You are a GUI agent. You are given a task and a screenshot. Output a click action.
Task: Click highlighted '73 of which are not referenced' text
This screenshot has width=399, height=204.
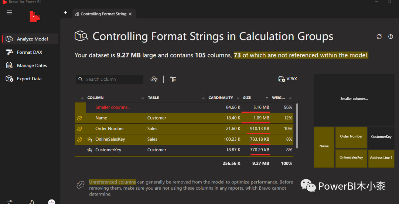[x=301, y=55]
